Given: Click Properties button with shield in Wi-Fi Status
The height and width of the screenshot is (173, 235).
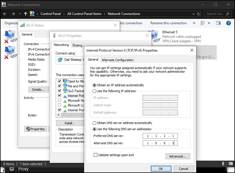Looking at the screenshot, I should pos(35,129).
